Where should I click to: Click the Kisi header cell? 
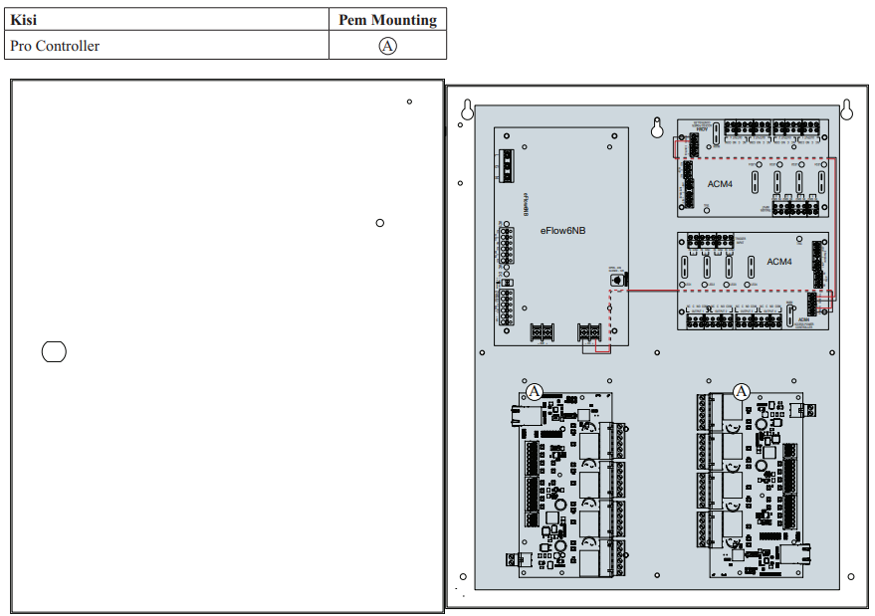(167, 20)
